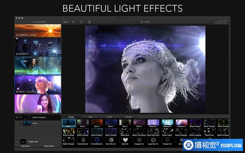Click the Delete Effect button
The width and height of the screenshot is (245, 153).
(49, 146)
